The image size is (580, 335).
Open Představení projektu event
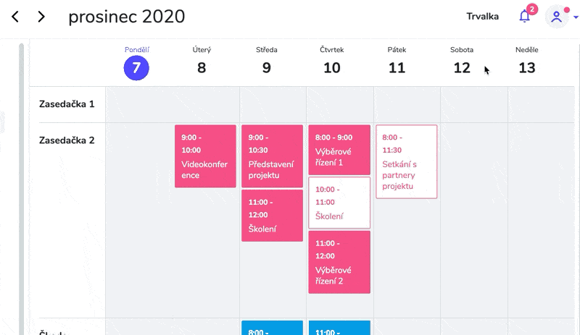pos(272,156)
